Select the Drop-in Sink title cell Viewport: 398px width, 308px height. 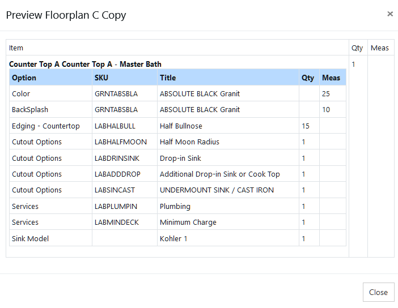pos(180,158)
